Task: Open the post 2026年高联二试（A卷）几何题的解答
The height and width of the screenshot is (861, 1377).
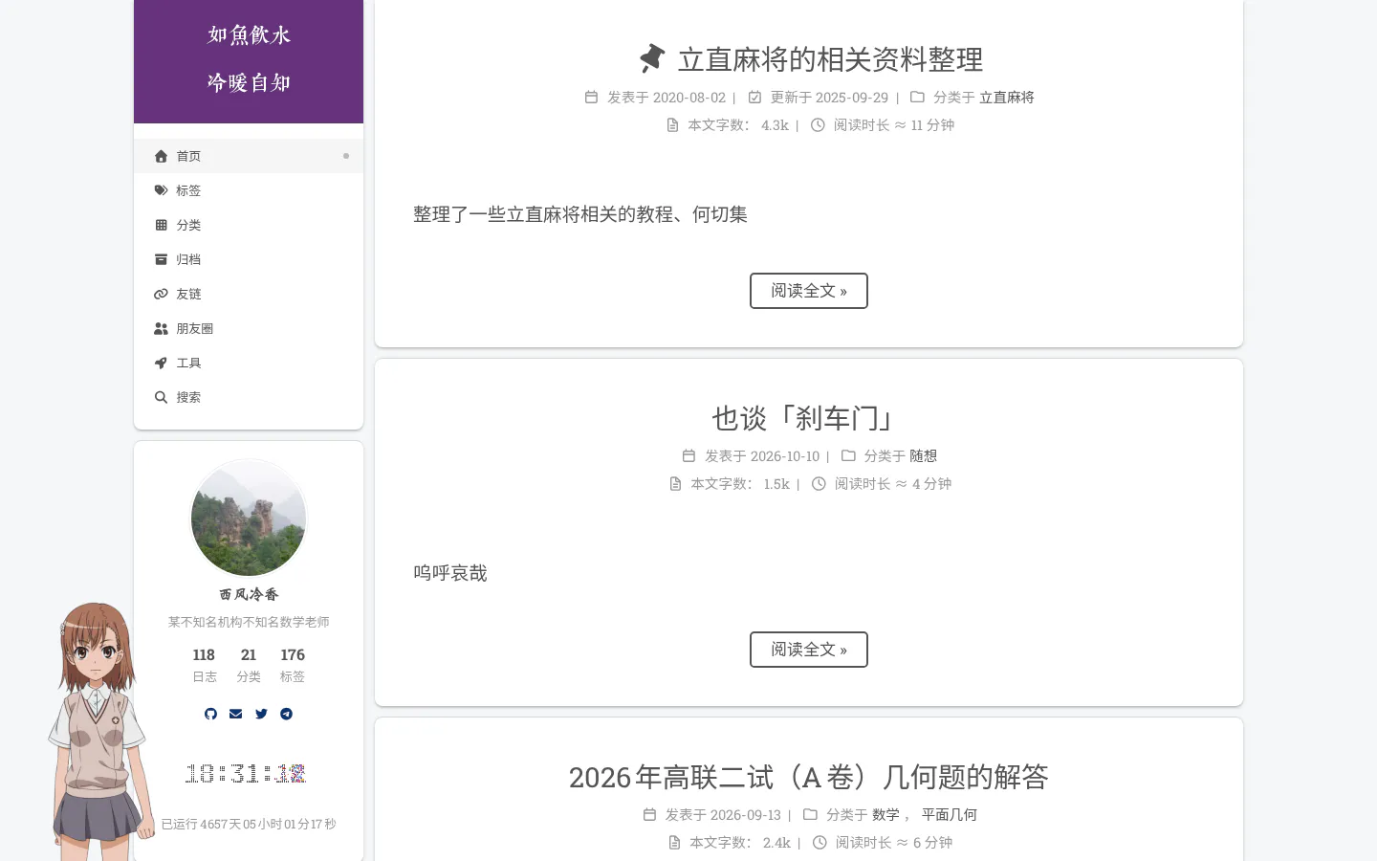Action: (809, 777)
